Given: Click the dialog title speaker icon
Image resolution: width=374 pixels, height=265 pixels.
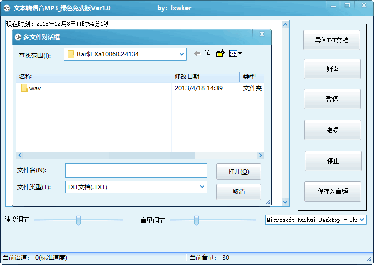Looking at the screenshot, I should [x=18, y=37].
